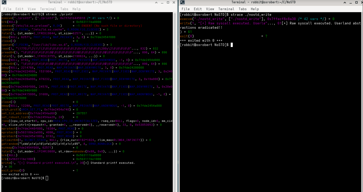This screenshot has width=363, height=192.
Task: Open File menu in left terminal
Action: tap(7, 9)
